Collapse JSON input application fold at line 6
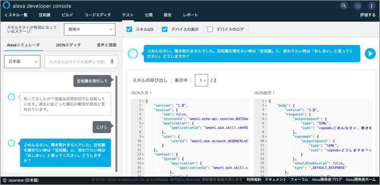This screenshot has height=185, width=380. (x=143, y=123)
